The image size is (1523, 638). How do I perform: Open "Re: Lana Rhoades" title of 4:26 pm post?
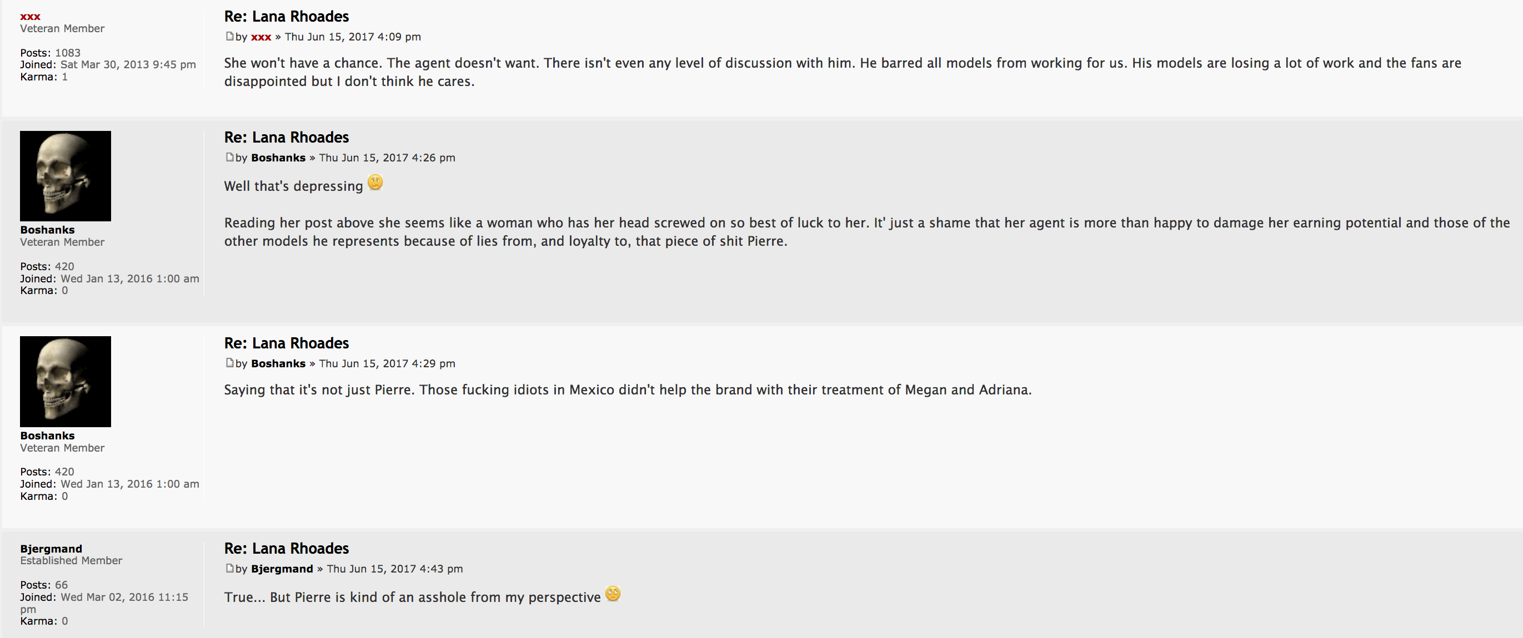point(286,138)
